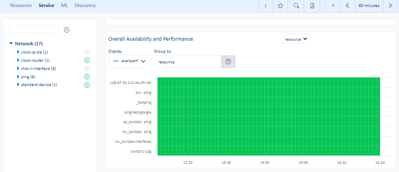Switch to Resources tab
This screenshot has width=399, height=172.
pos(21,5)
